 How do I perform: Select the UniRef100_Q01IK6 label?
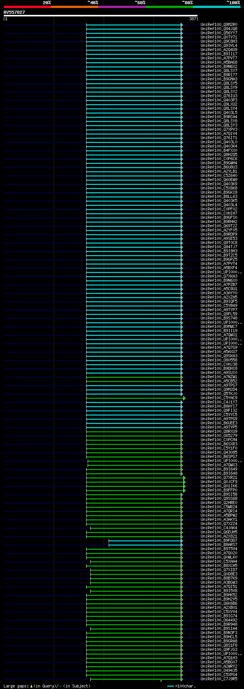coord(219,486)
